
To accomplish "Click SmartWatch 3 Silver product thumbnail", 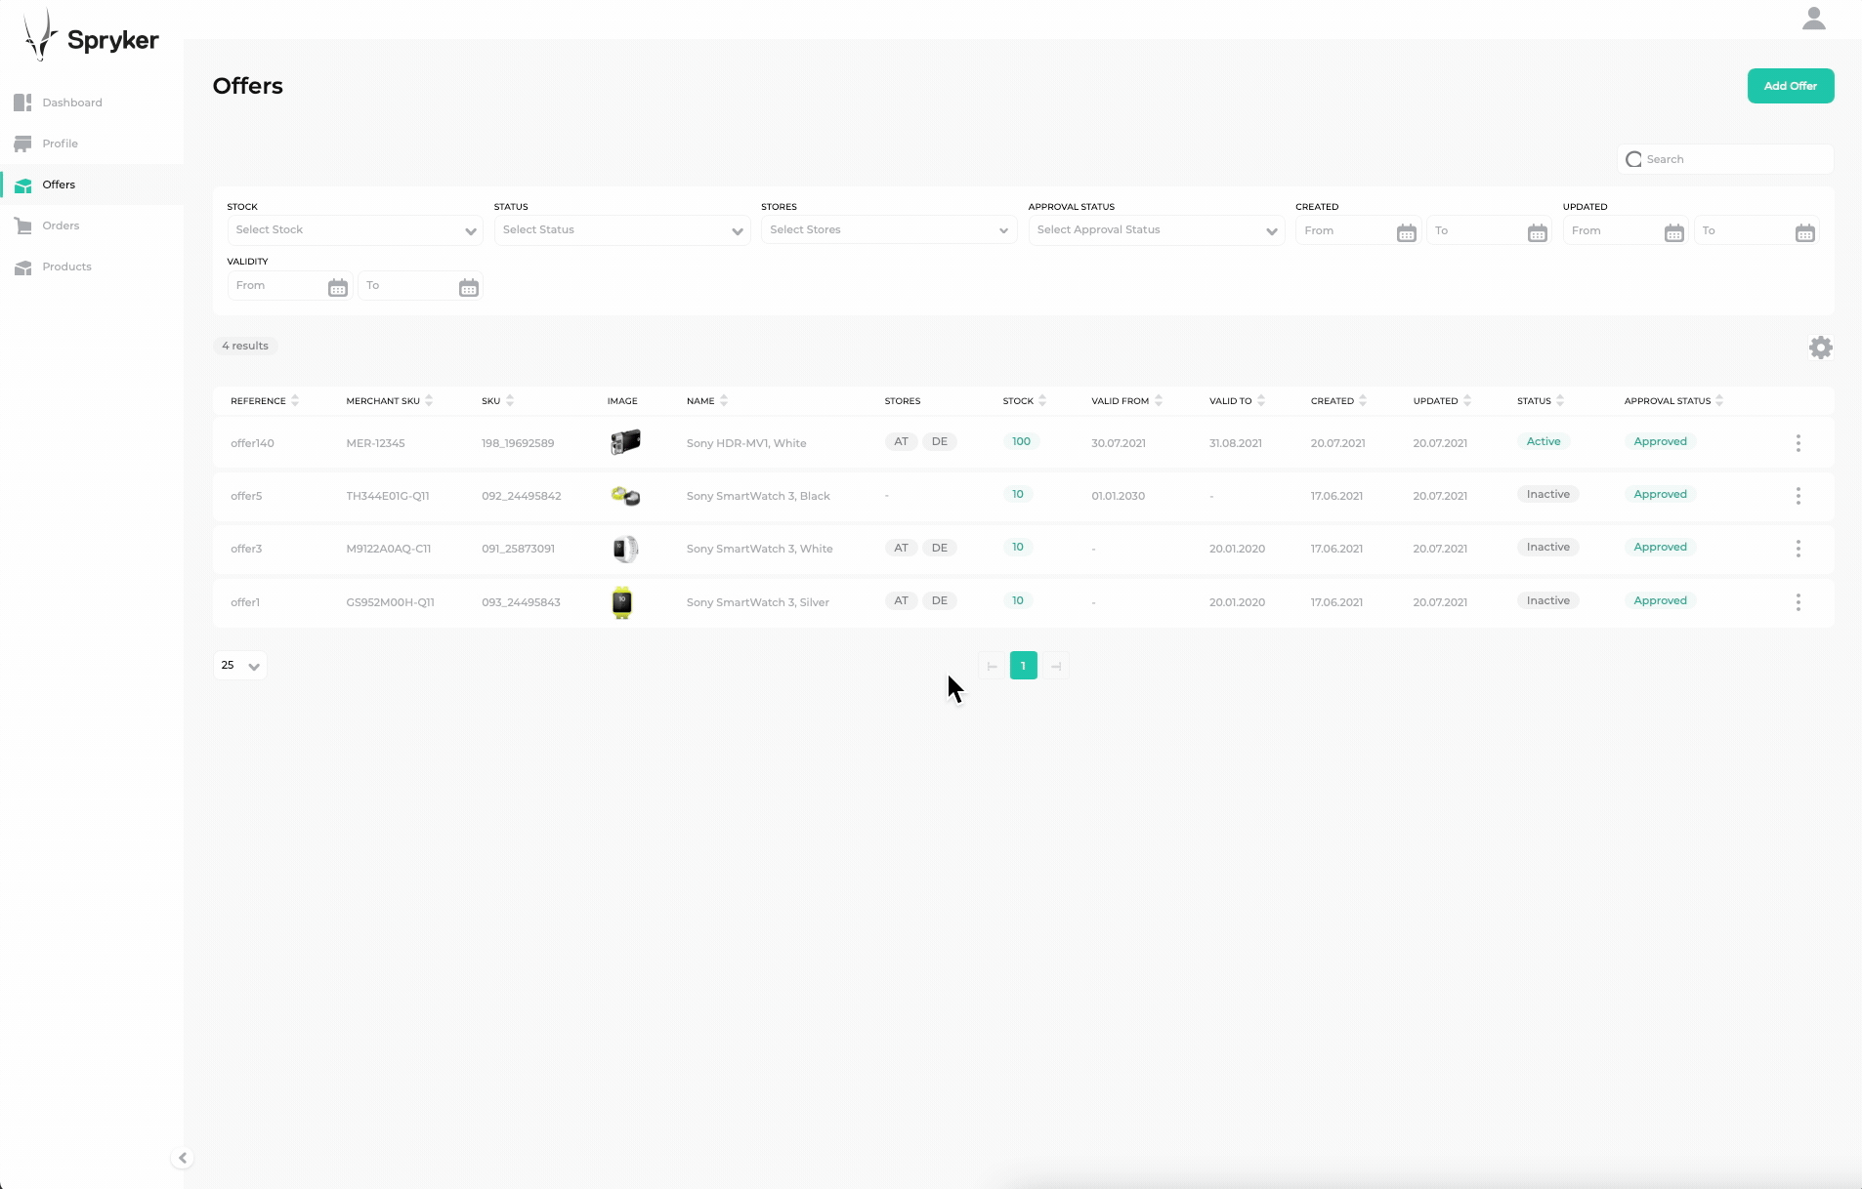I will [x=622, y=602].
